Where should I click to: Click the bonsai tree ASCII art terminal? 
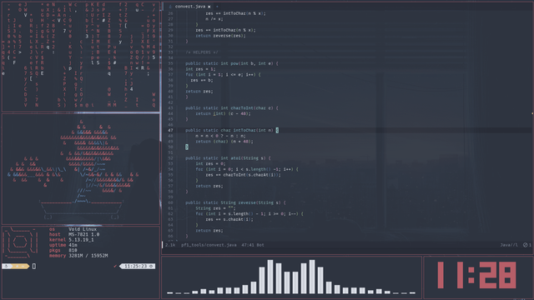[x=81, y=169]
